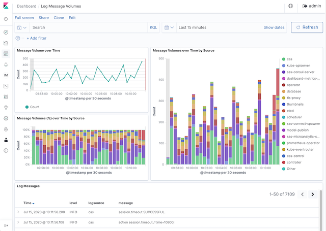
Task: Toggle sas-connect-spawner legend entry
Action: point(301,124)
